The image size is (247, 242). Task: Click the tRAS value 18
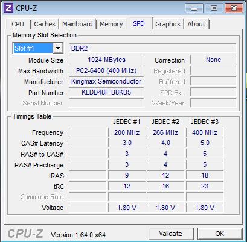(x=205, y=175)
